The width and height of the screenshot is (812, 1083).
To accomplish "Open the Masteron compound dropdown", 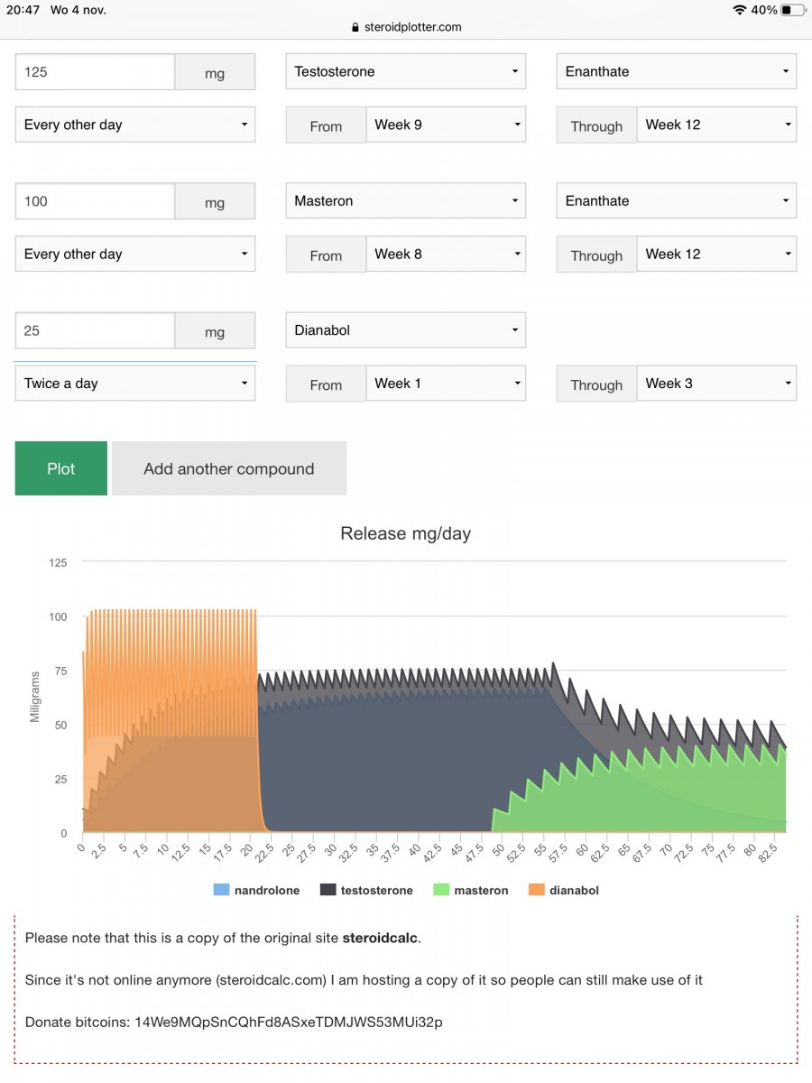I will pyautogui.click(x=406, y=200).
